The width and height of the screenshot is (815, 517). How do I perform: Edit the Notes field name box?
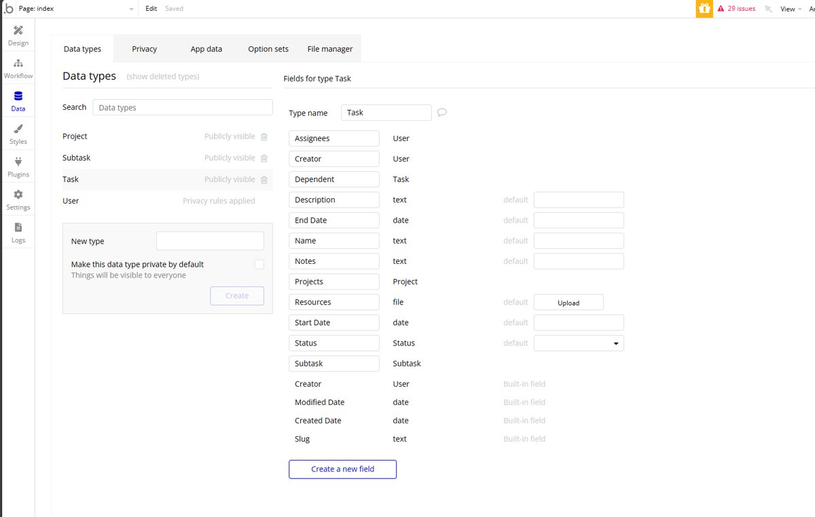pos(334,261)
